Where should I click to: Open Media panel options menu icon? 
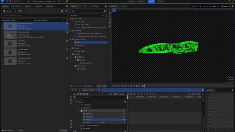67,6
